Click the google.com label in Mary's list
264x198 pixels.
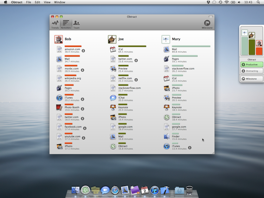(x=179, y=127)
